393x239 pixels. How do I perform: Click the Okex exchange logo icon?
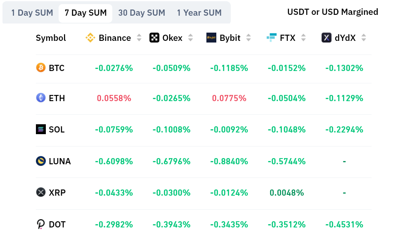point(154,38)
